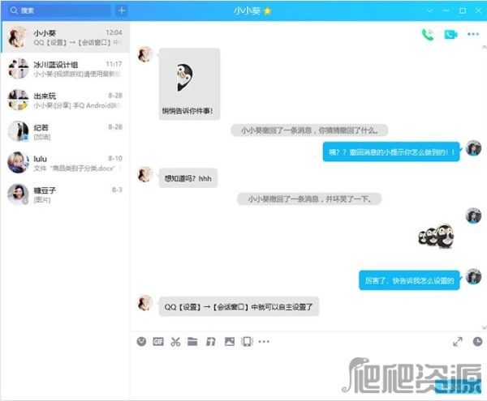Click the 糖豆子 avatar in the chat list
The image size is (487, 401).
pyautogui.click(x=19, y=194)
